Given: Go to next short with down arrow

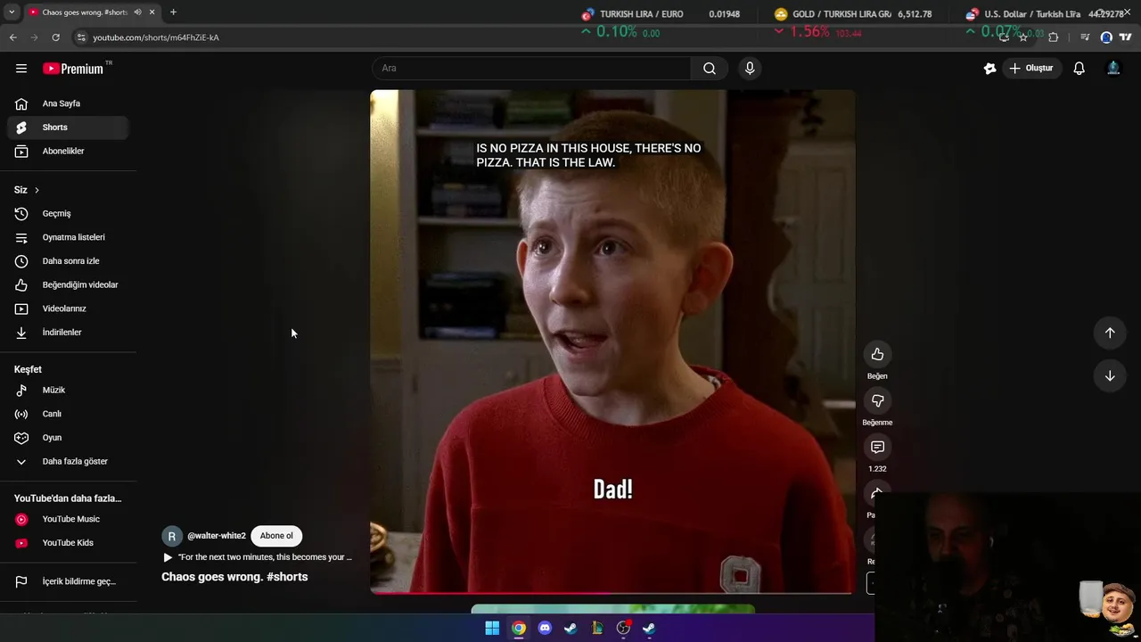Looking at the screenshot, I should [1110, 375].
